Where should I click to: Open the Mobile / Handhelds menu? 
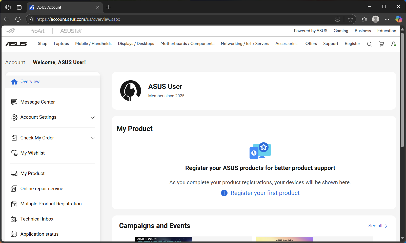pos(93,44)
